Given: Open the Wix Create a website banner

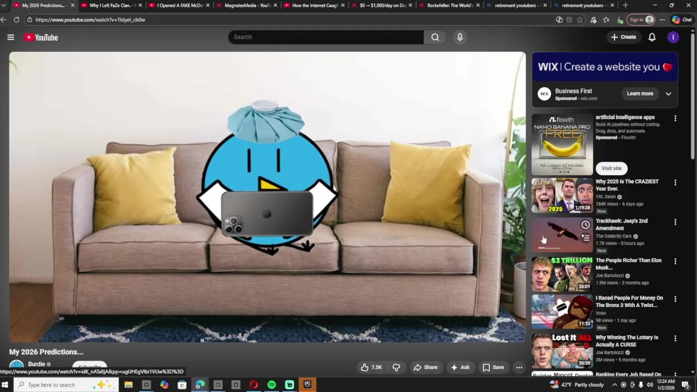Looking at the screenshot, I should [605, 67].
